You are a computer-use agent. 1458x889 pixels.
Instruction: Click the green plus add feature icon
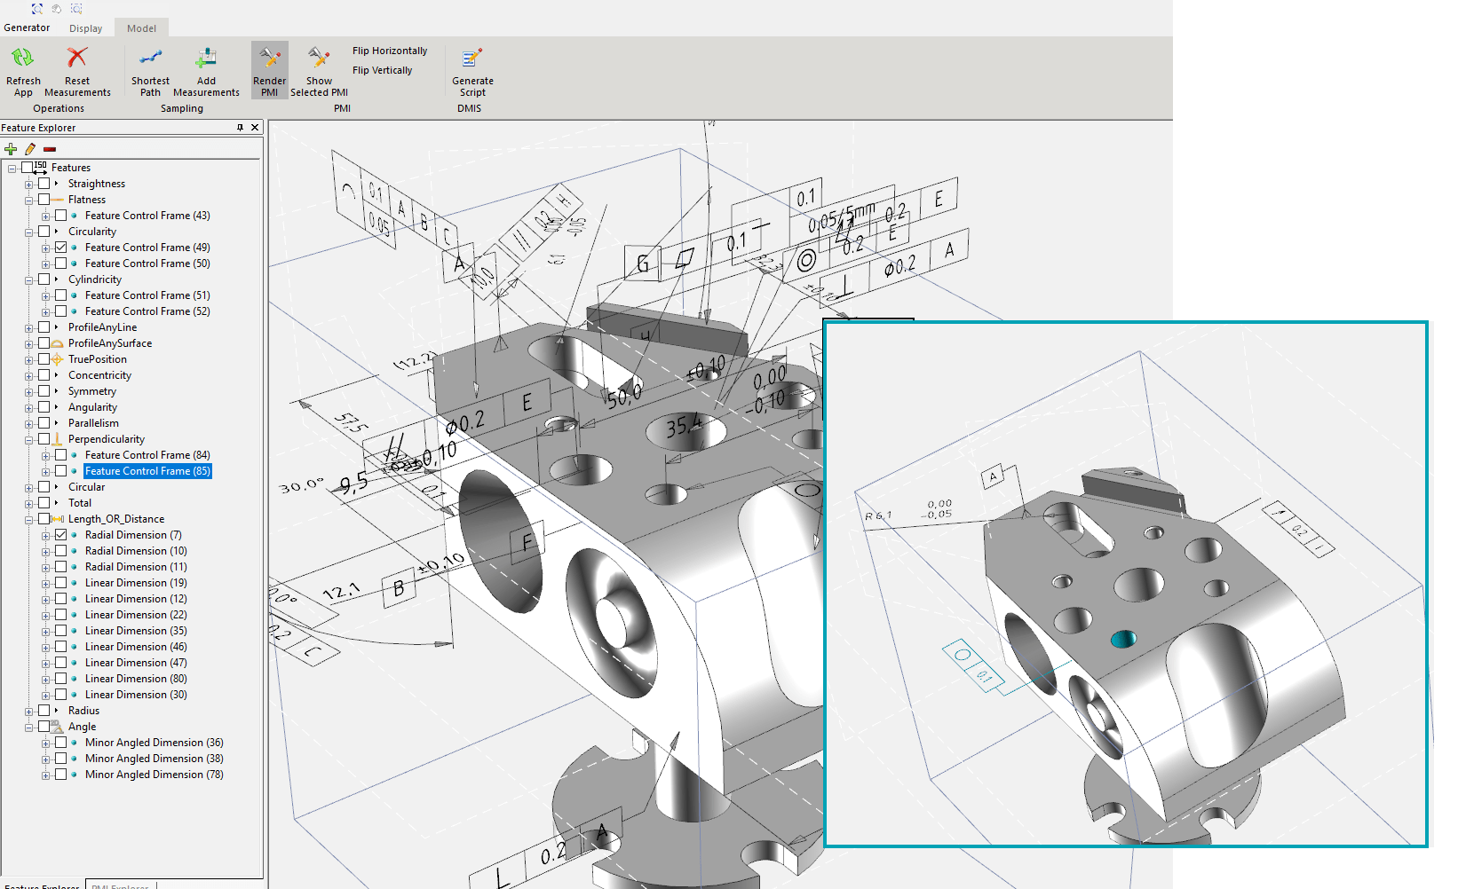11,149
